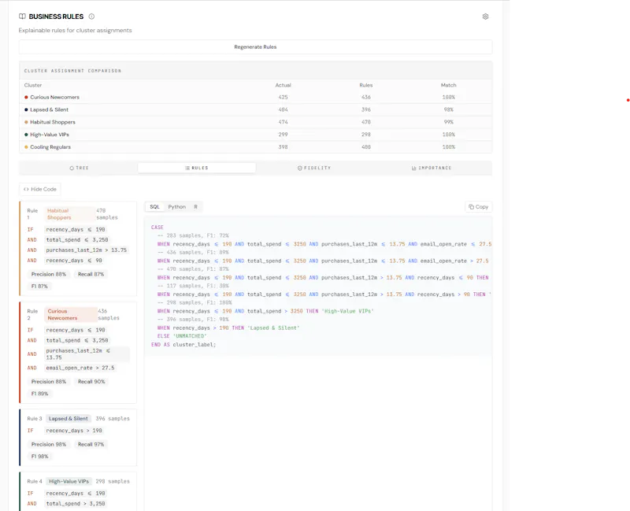Select the Cooling Regulars cluster row
This screenshot has height=511, width=630.
tap(255, 147)
